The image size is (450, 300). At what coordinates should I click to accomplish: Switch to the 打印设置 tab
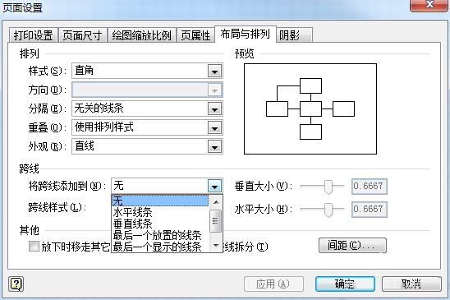click(34, 35)
